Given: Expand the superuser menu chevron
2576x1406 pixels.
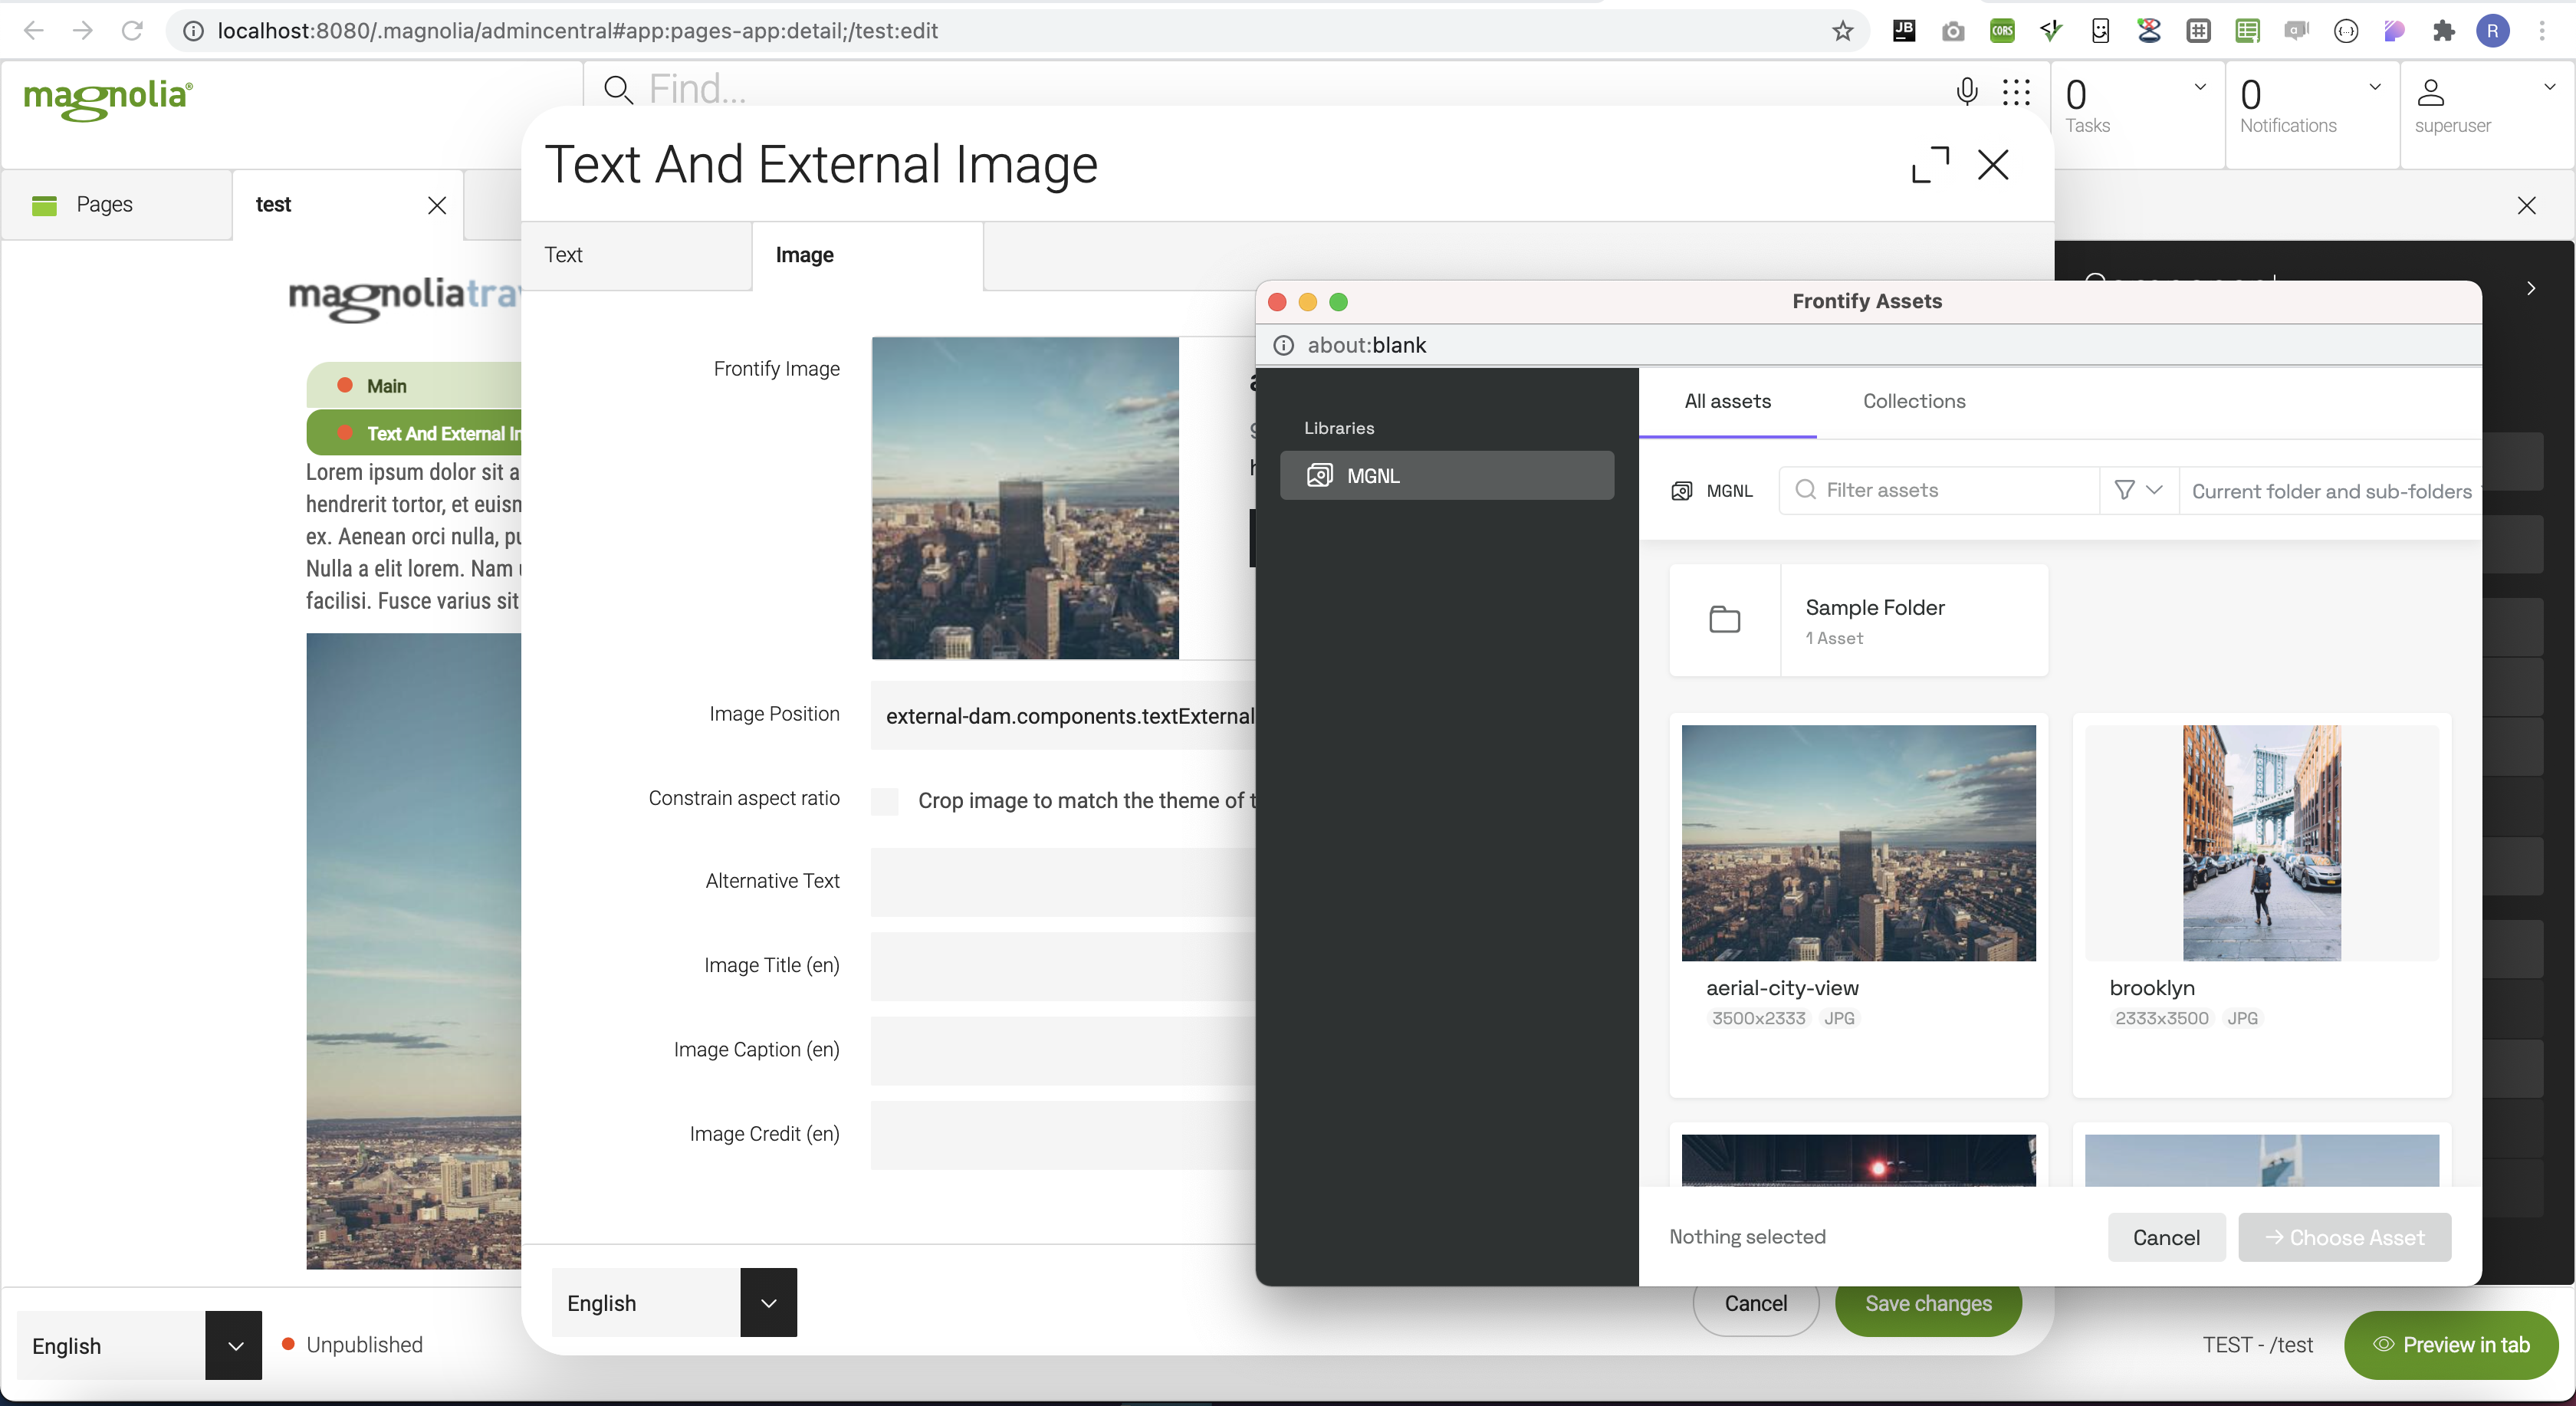Looking at the screenshot, I should [2549, 87].
